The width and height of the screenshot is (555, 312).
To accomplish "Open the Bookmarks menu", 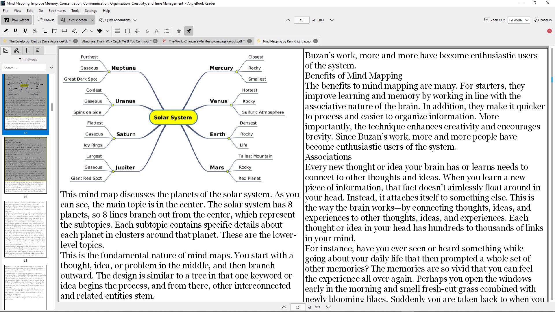I will click(57, 11).
